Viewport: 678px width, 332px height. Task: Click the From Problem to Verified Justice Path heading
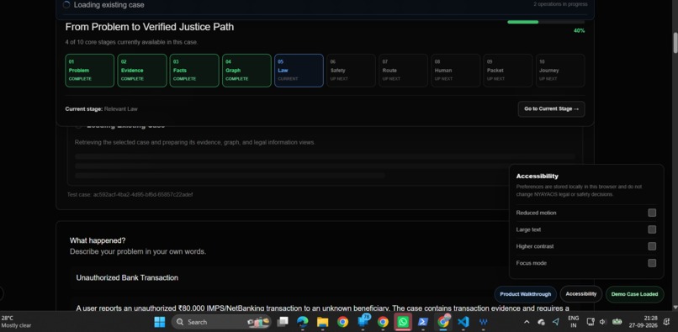click(x=150, y=27)
